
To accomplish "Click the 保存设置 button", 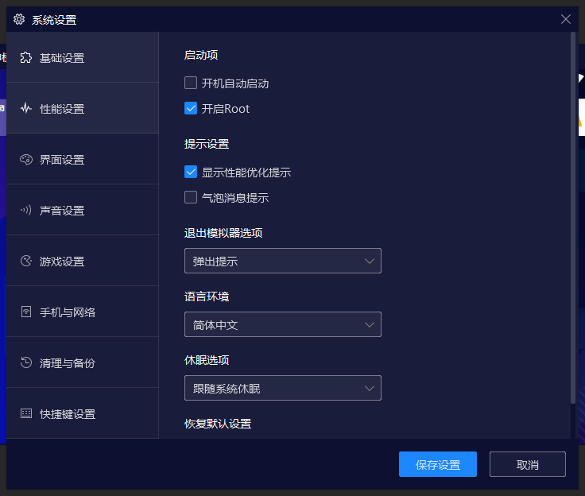I will 438,464.
